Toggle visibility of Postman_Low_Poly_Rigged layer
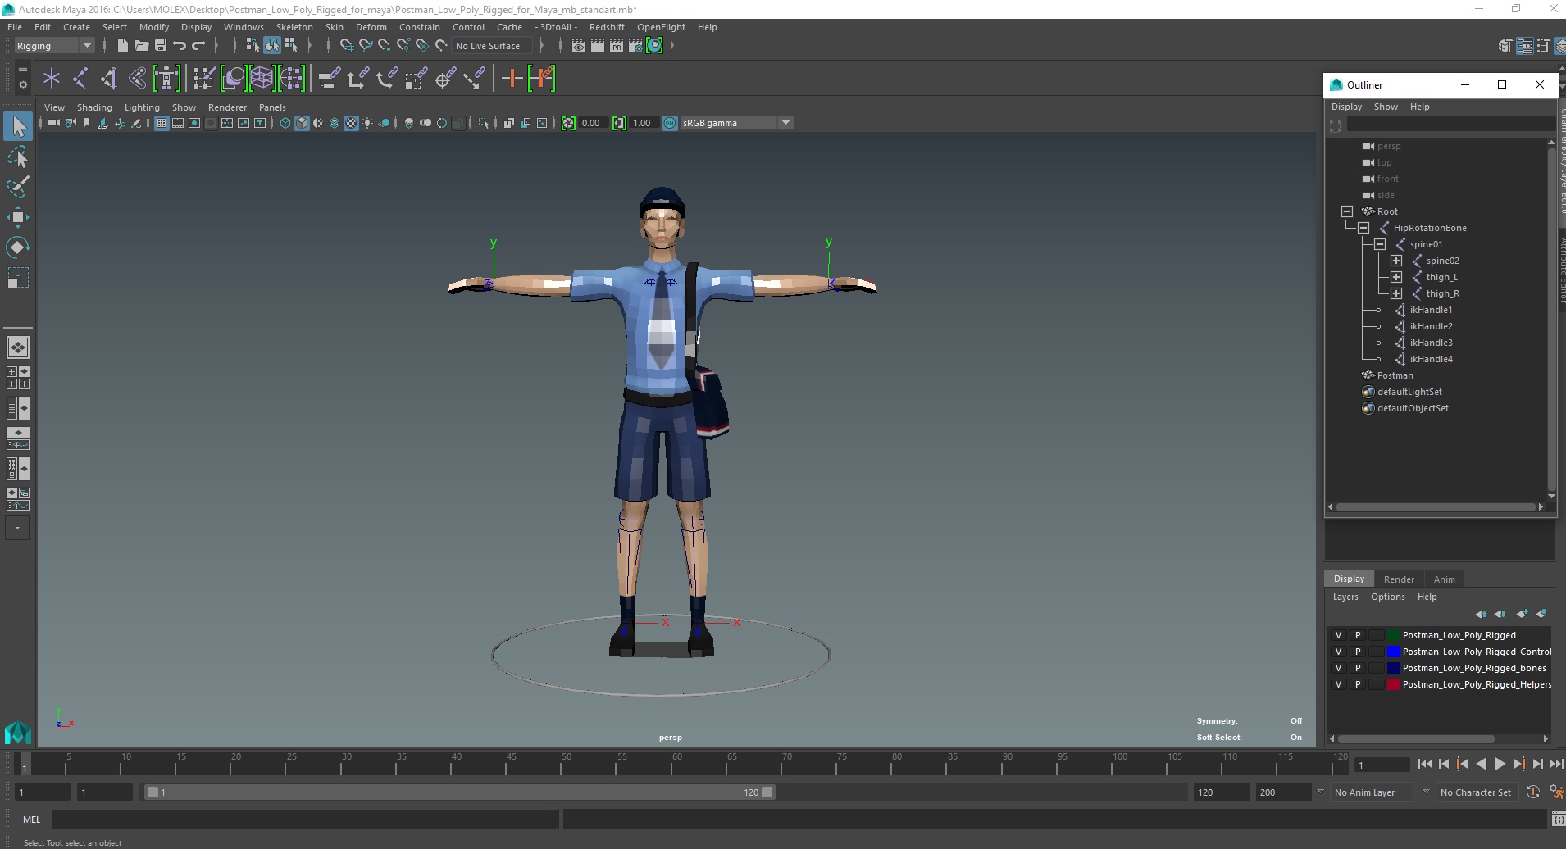This screenshot has height=849, width=1566. point(1338,635)
